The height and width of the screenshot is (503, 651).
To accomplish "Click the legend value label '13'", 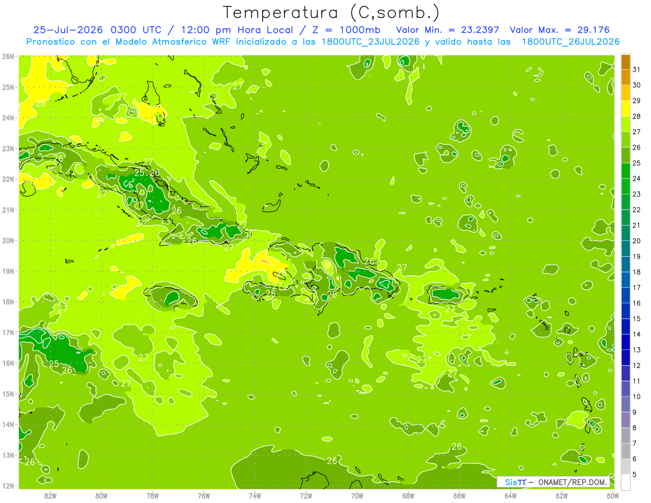I will 637,350.
